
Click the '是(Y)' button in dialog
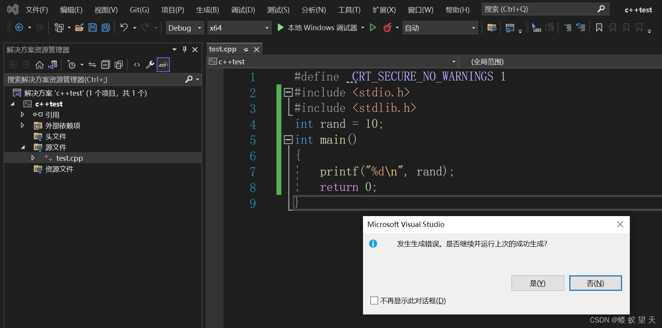pos(538,283)
